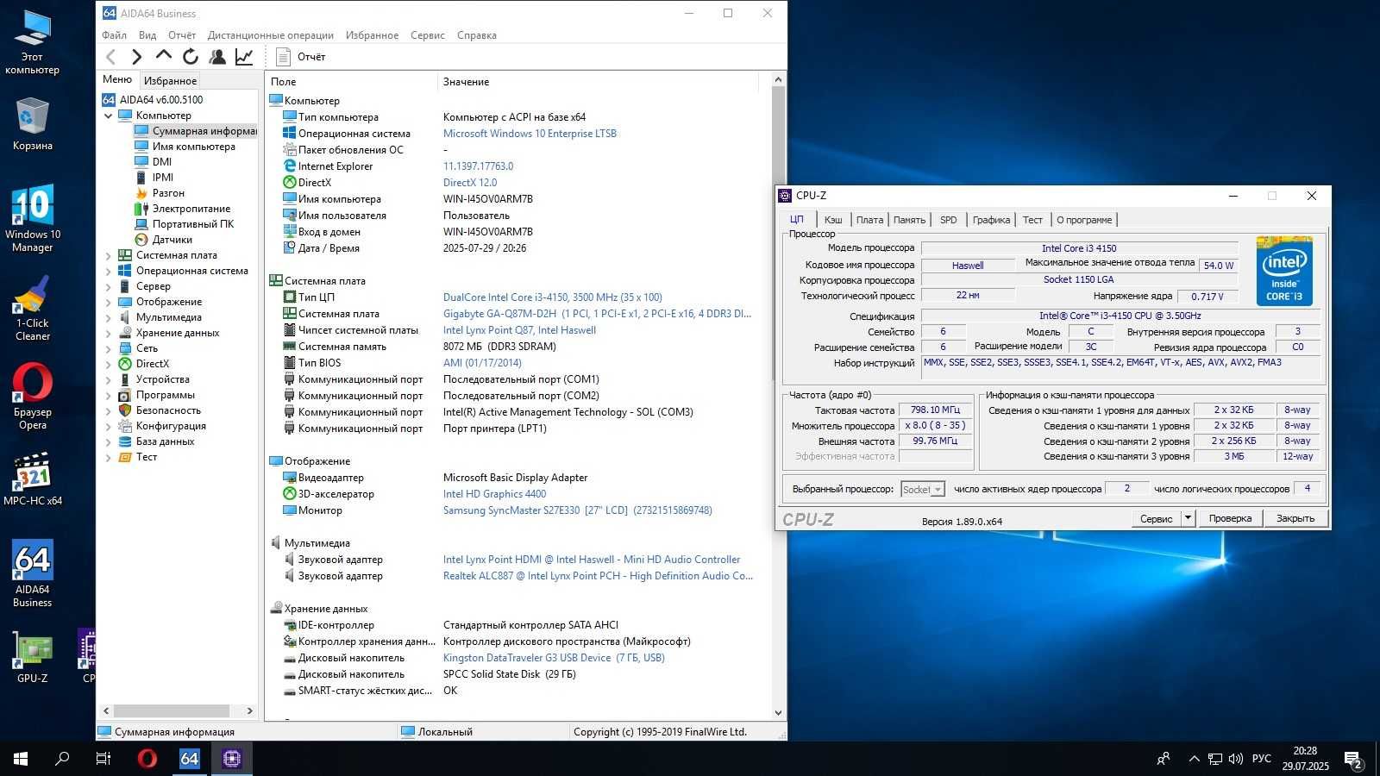
Task: Open Task View on taskbar
Action: point(103,759)
